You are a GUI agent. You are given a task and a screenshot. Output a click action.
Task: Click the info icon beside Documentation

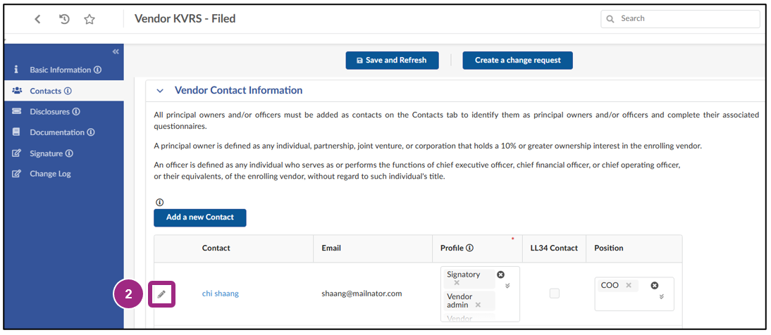pos(91,132)
